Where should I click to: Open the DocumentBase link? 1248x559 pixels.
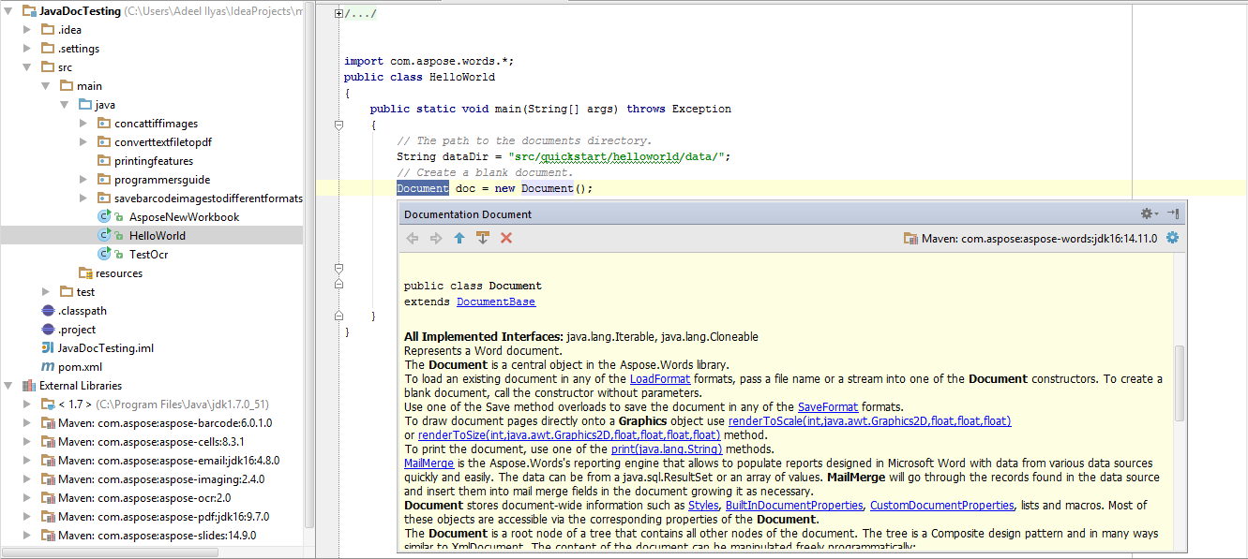point(496,302)
